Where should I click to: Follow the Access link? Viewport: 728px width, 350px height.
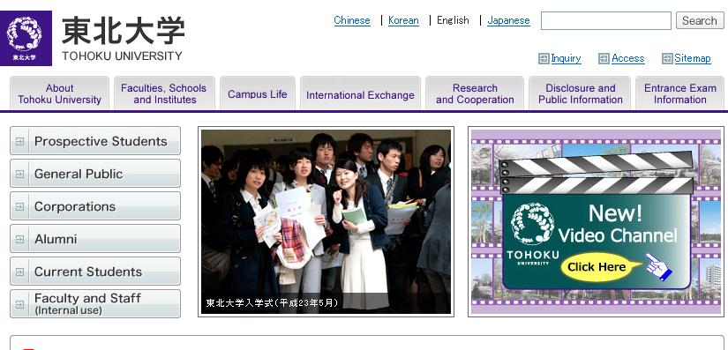(x=627, y=58)
